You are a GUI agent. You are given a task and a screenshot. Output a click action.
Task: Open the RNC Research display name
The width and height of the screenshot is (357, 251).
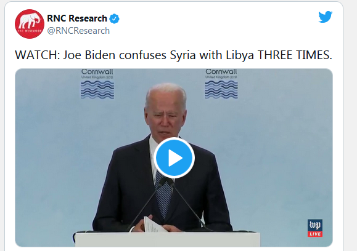click(77, 18)
